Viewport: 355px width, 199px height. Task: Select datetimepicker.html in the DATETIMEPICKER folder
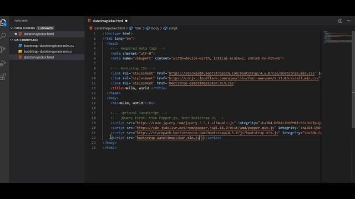39,57
